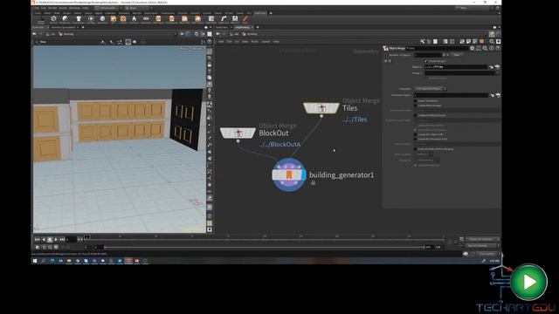Click the current frame marker on timeline

coord(86,236)
